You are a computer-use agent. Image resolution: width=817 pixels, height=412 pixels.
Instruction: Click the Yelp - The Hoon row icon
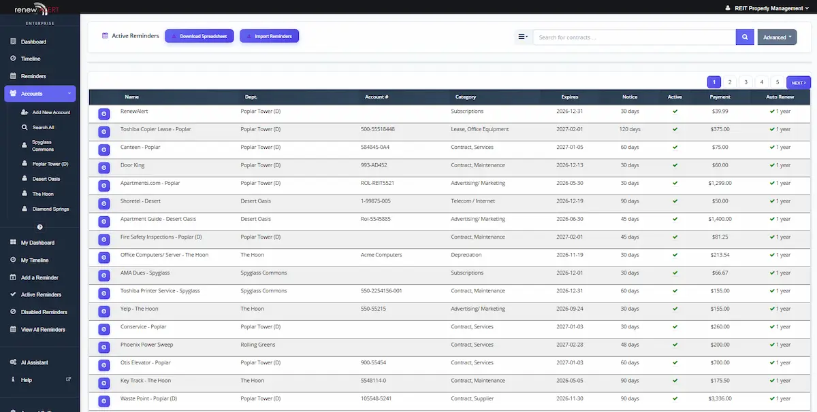(x=103, y=311)
